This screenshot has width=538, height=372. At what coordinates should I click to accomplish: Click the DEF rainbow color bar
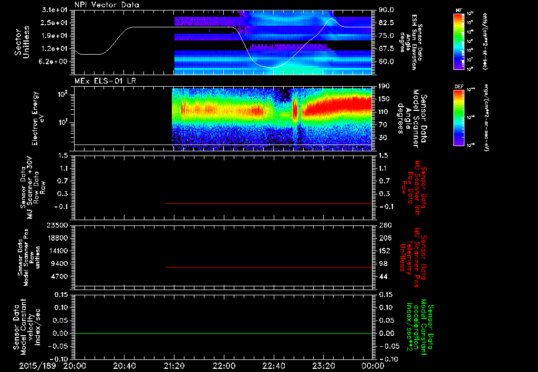(x=459, y=118)
